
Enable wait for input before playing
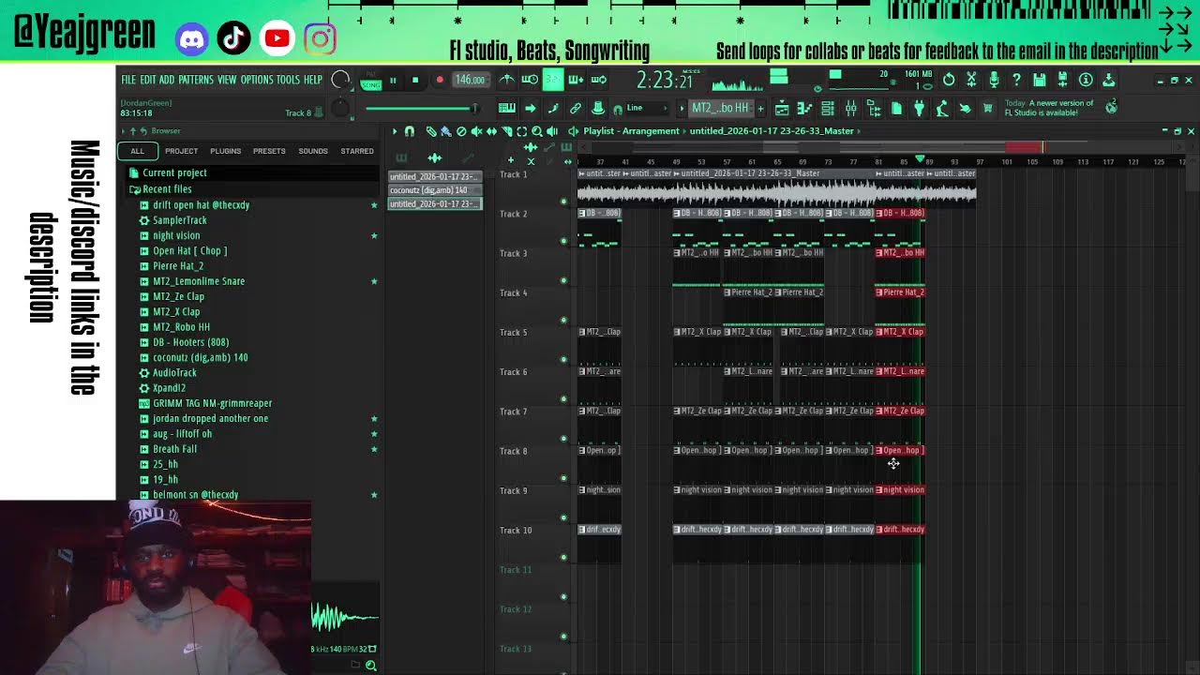(530, 80)
